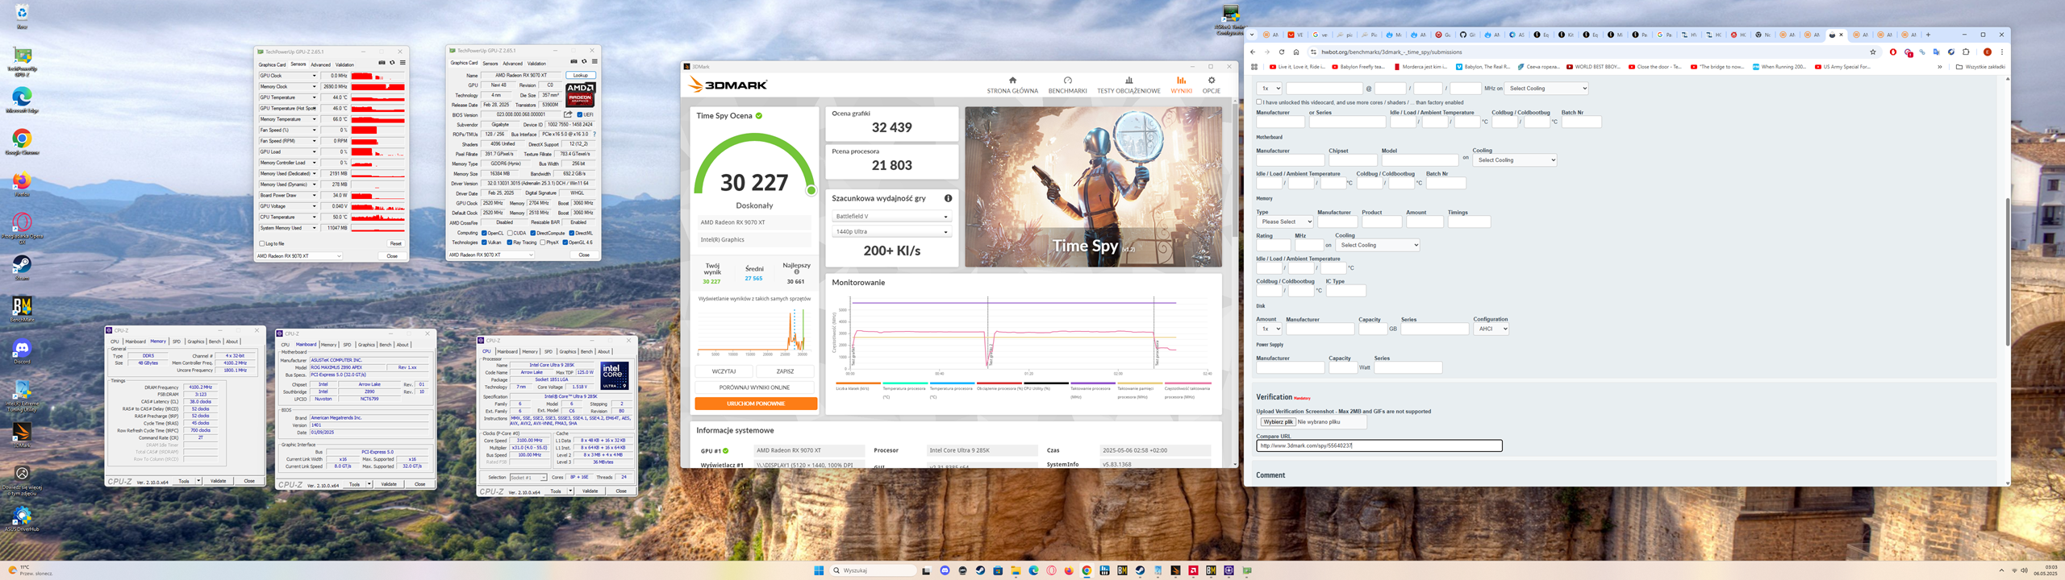The image size is (2065, 580).
Task: Click the info icon beside Szacunkowa wydajność gry
Action: tap(948, 198)
